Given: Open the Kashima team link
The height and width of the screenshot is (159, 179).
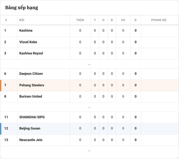Looking at the screenshot, I should [x=26, y=30].
